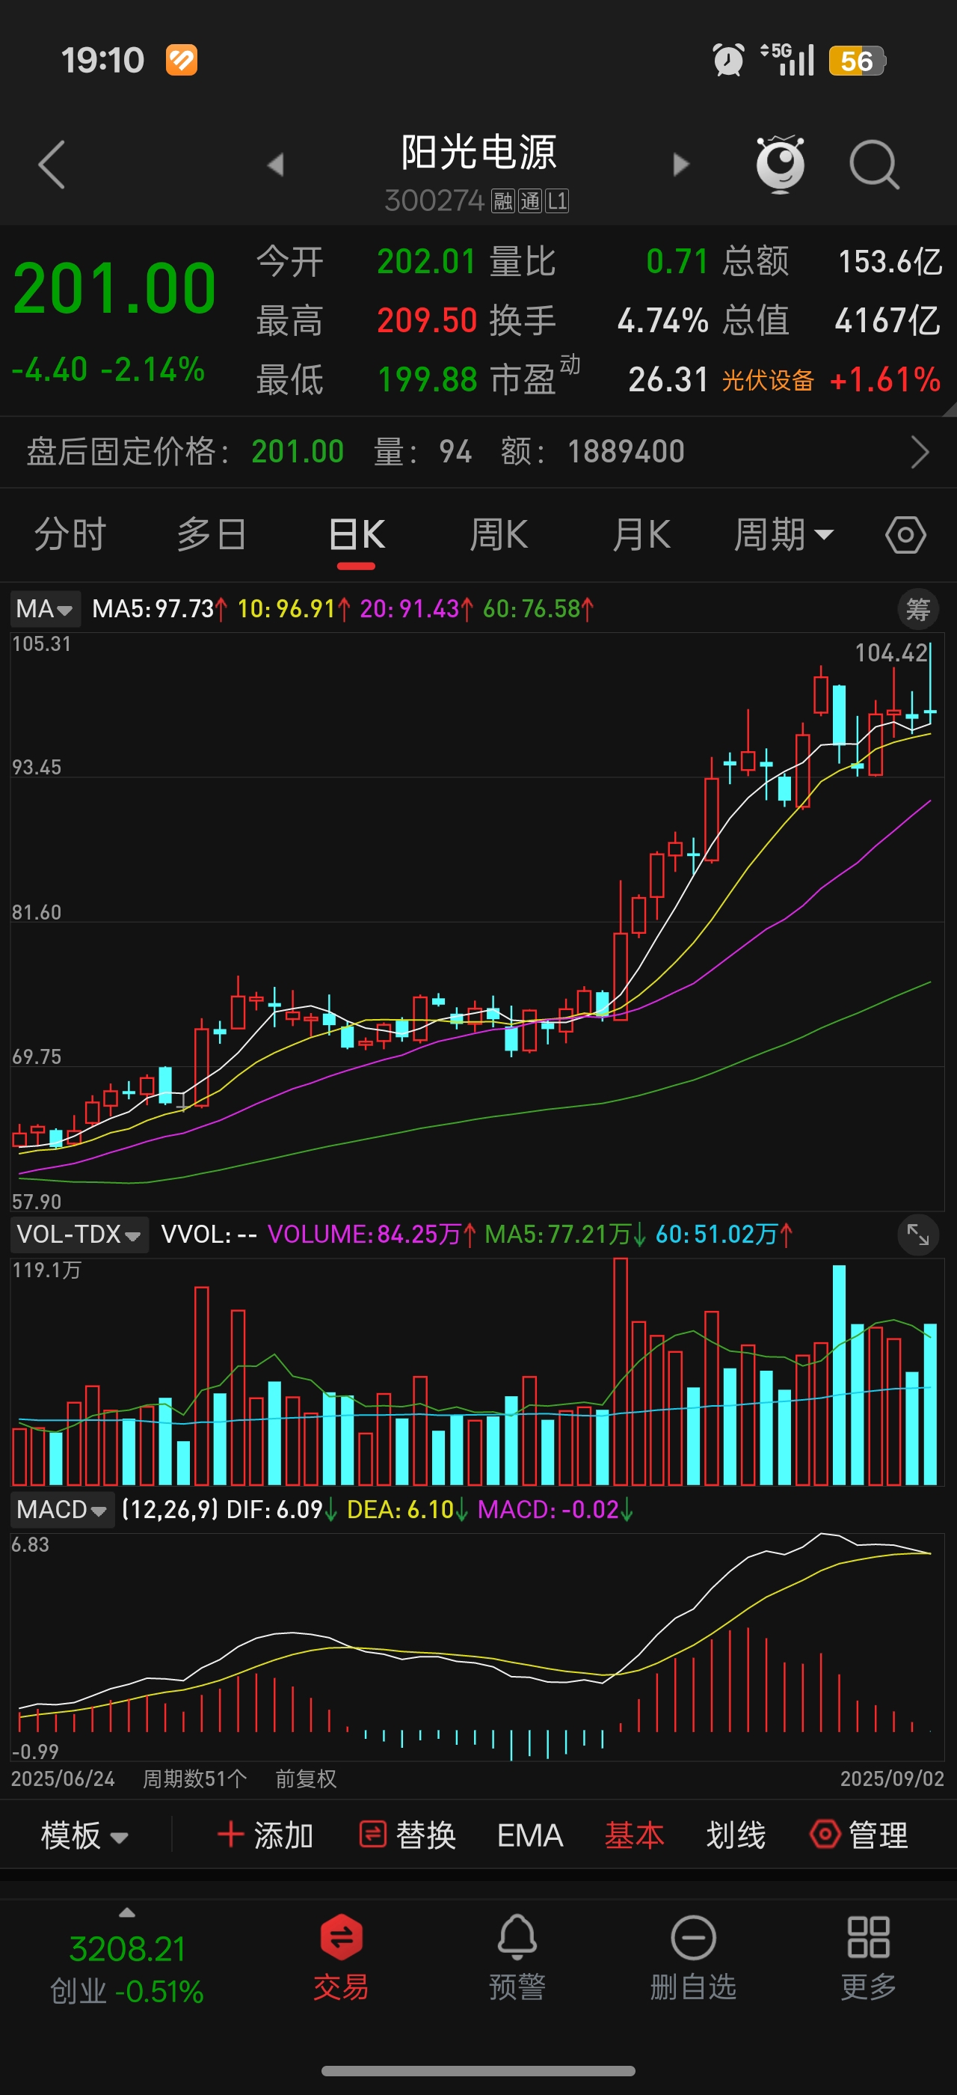Tap the alarm clock status icon
The width and height of the screenshot is (957, 2095).
tap(728, 60)
